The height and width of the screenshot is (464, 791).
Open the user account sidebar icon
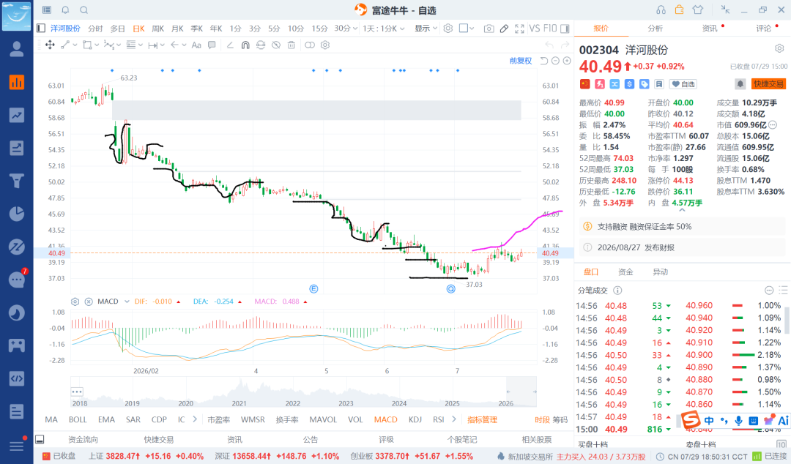click(x=17, y=49)
